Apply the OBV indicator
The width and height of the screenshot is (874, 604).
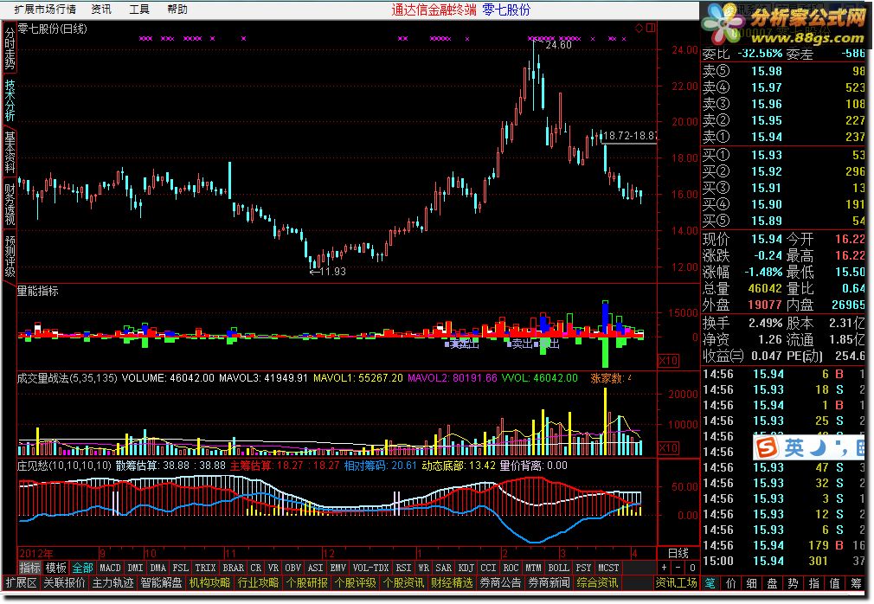pyautogui.click(x=292, y=568)
